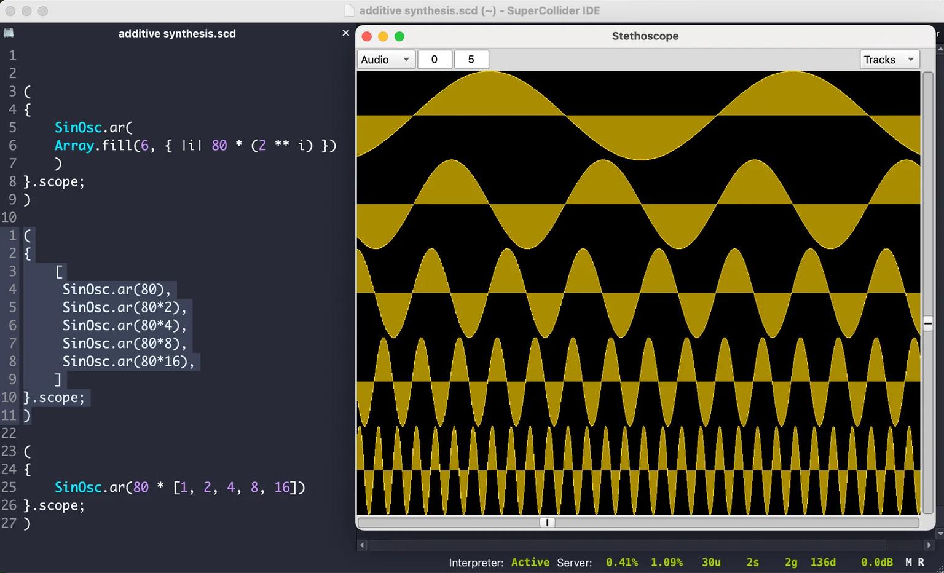The image size is (944, 573).
Task: Click the SinOsc.ar(80*8) line
Action: [124, 343]
